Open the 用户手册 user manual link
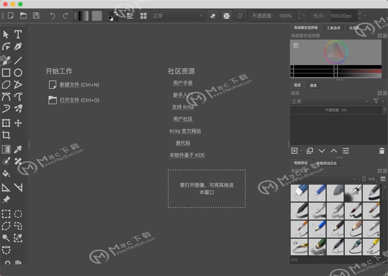 click(183, 83)
